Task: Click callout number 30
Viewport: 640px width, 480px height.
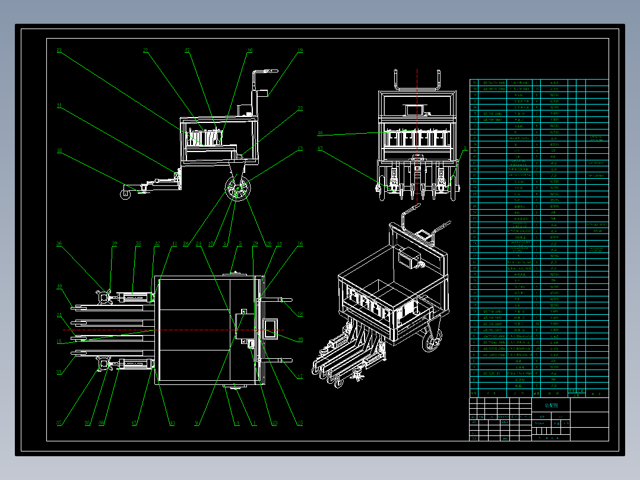Action: [x=101, y=423]
